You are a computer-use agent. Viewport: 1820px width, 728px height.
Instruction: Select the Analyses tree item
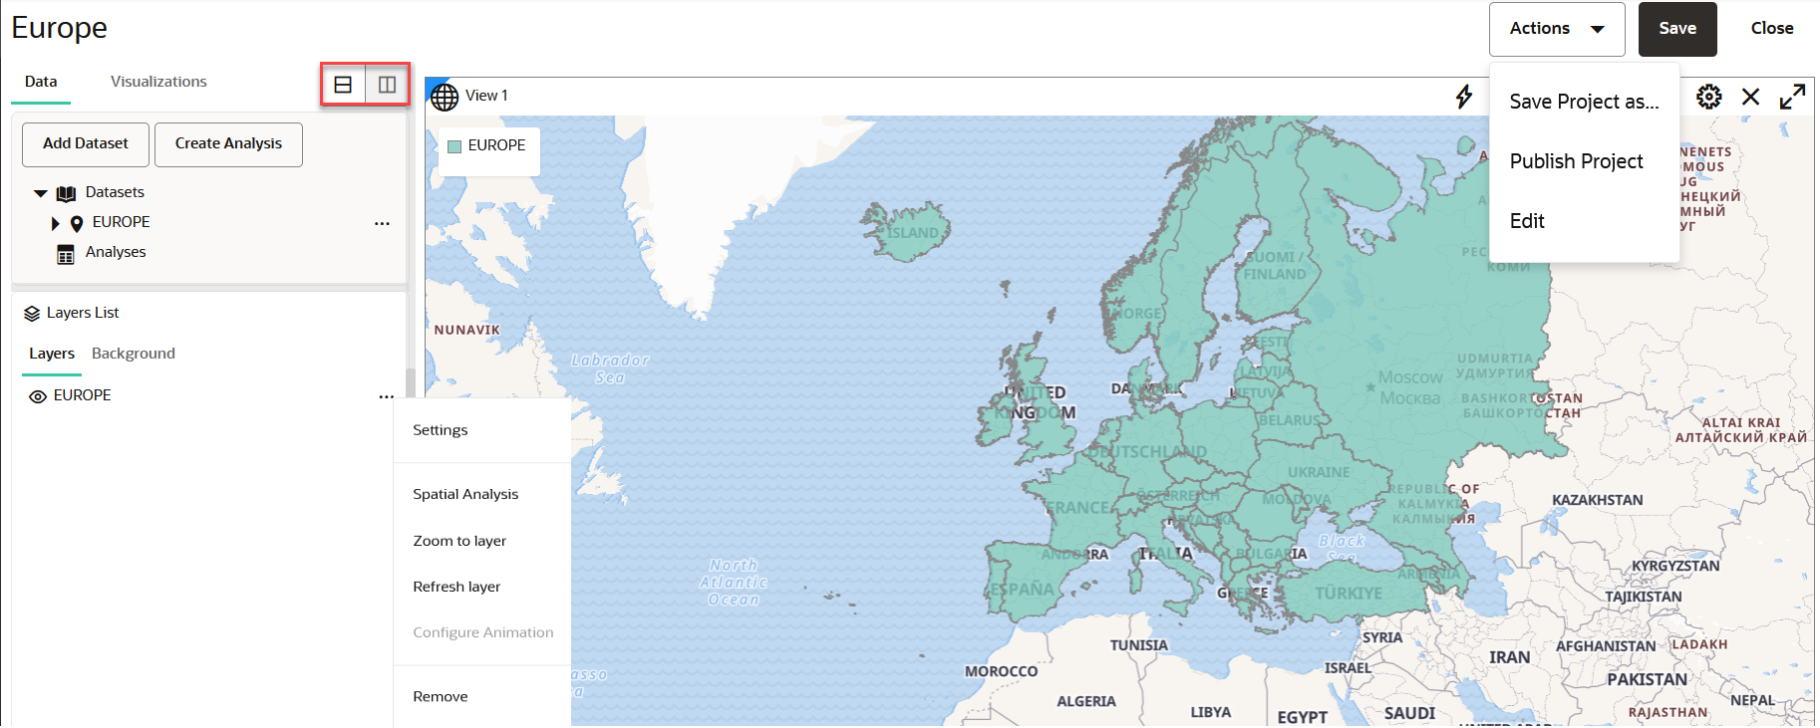click(x=116, y=252)
